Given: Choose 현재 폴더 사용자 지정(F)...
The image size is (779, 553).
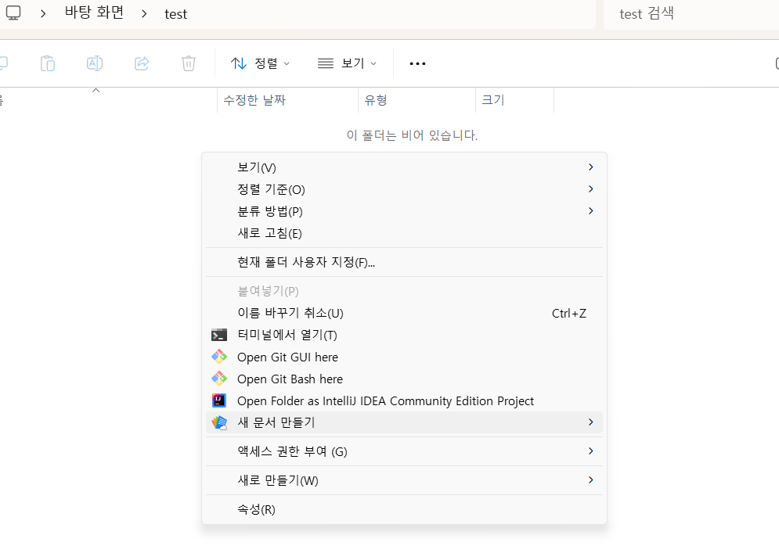Looking at the screenshot, I should (x=404, y=262).
